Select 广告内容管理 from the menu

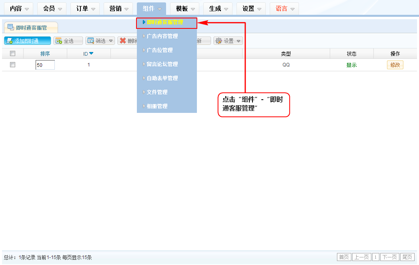coord(162,36)
